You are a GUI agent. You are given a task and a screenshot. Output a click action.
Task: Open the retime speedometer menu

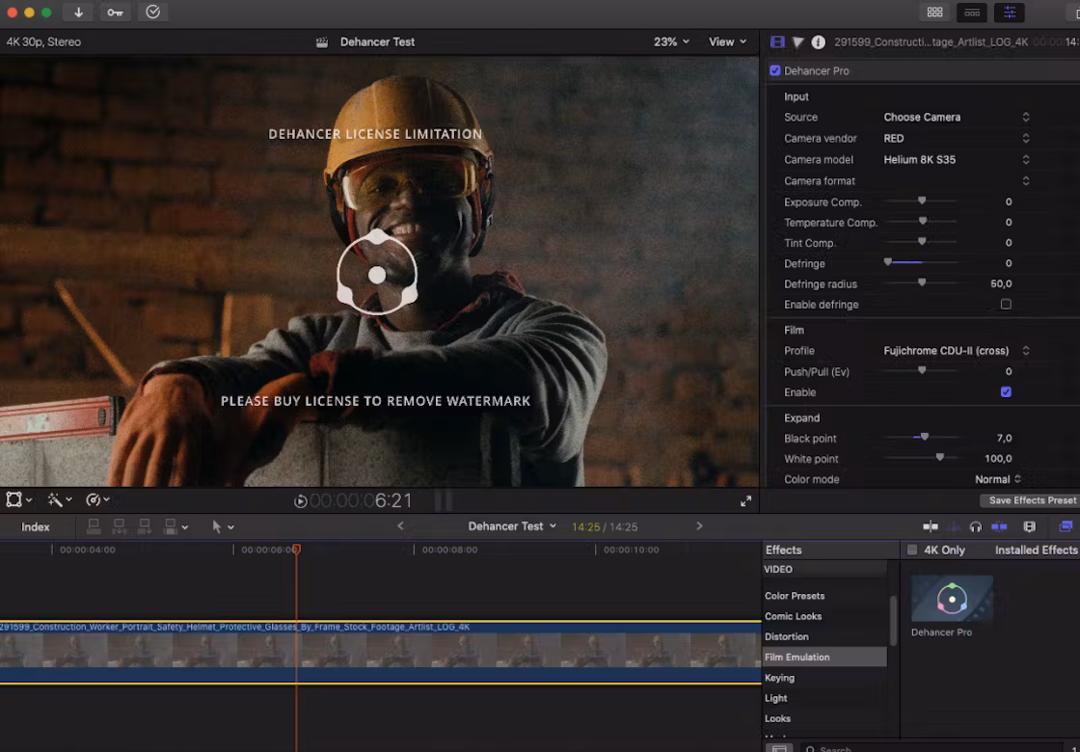(97, 500)
